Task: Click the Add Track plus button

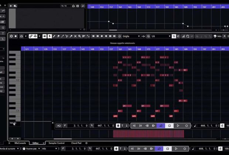Action: (11, 6)
